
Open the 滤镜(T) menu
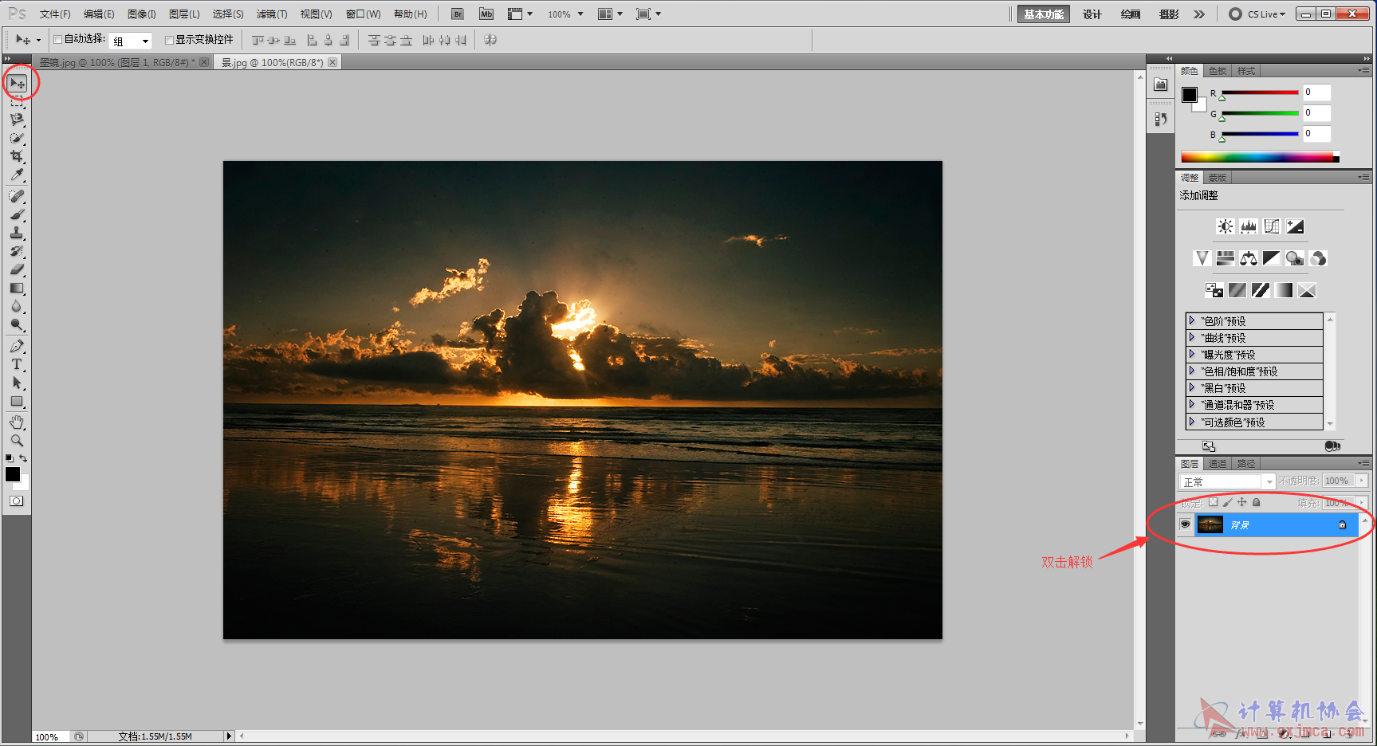(272, 14)
